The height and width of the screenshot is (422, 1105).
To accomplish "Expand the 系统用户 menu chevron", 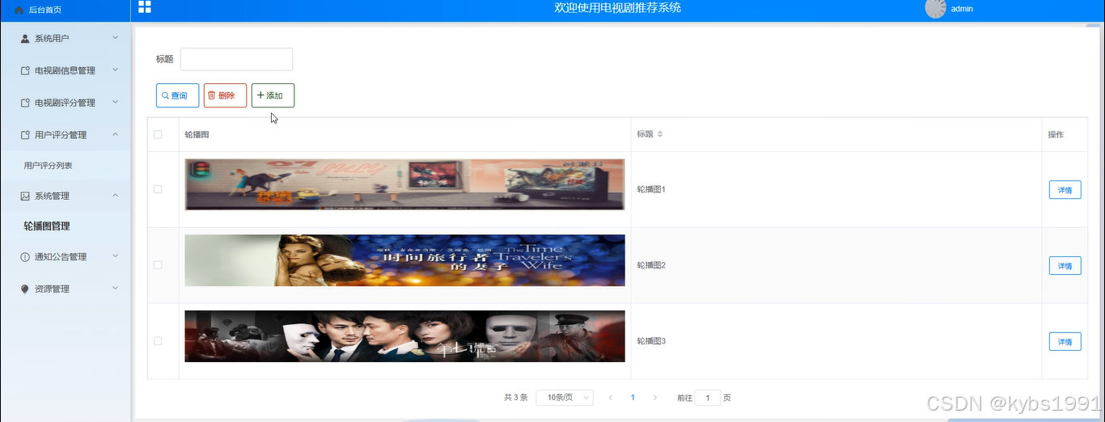I will (115, 37).
